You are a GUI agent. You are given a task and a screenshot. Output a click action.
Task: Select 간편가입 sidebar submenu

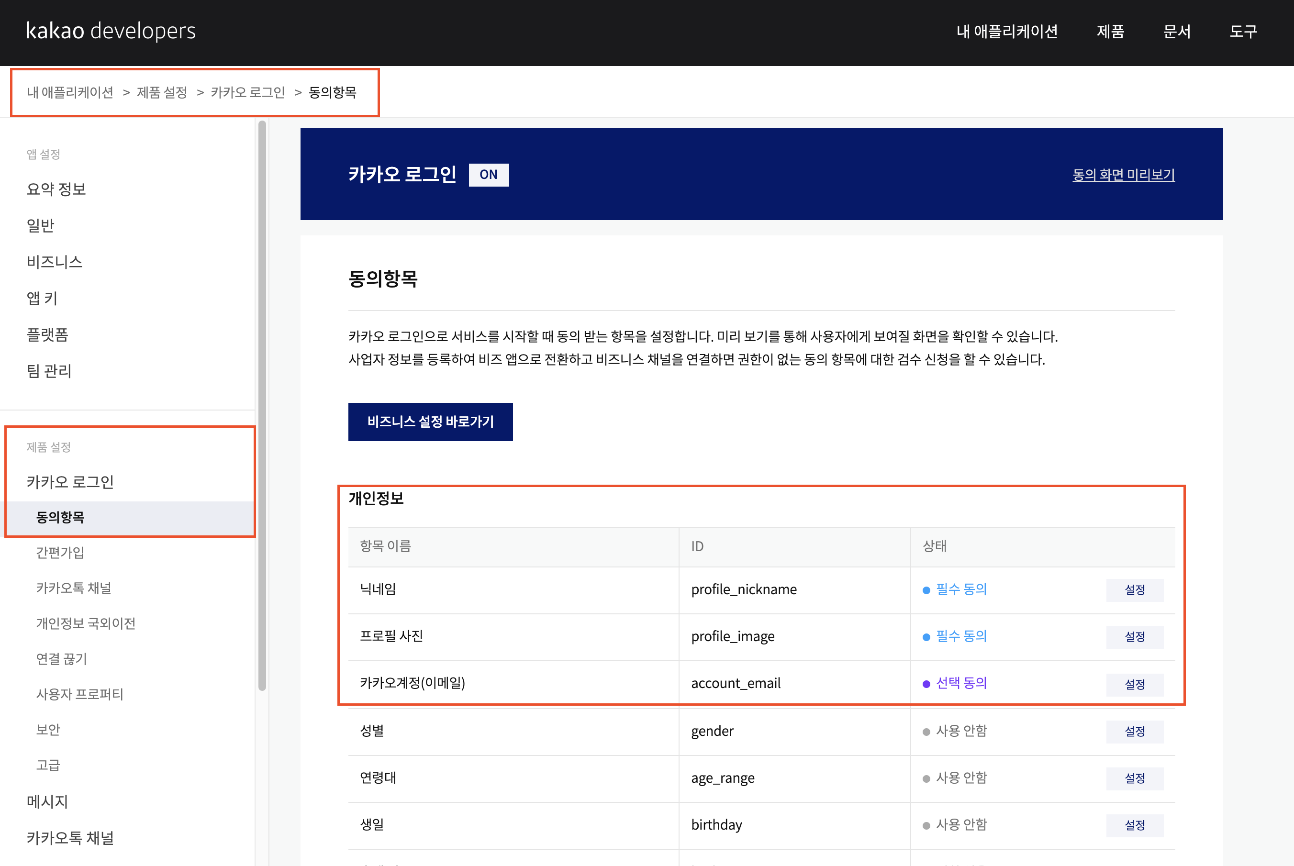pos(60,553)
